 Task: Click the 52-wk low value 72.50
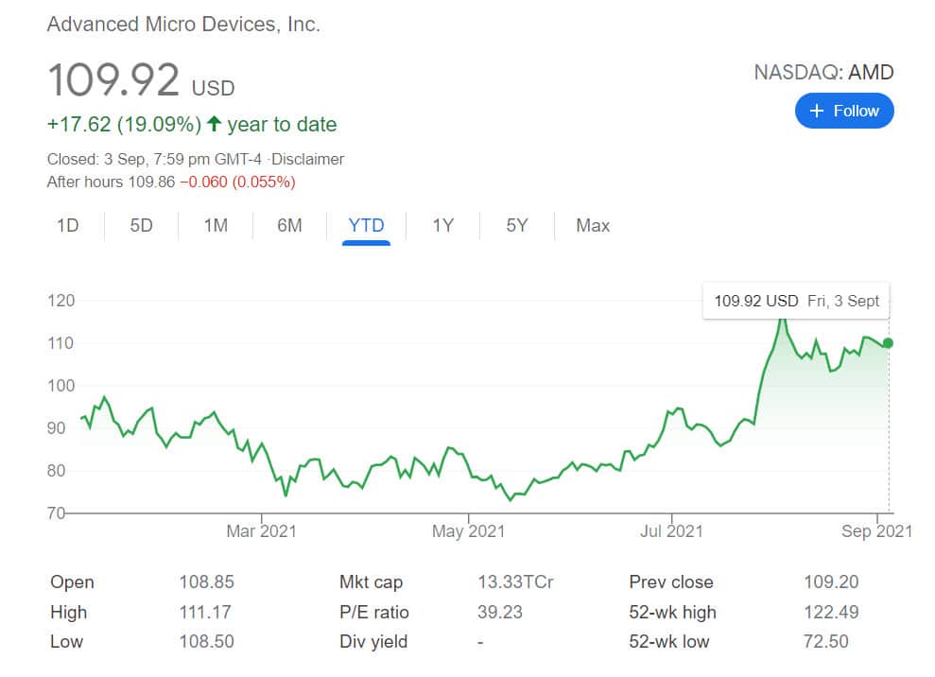[826, 642]
